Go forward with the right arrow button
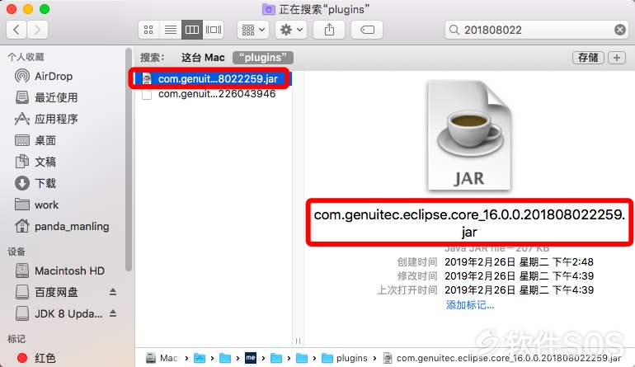This screenshot has width=635, height=367. [38, 30]
